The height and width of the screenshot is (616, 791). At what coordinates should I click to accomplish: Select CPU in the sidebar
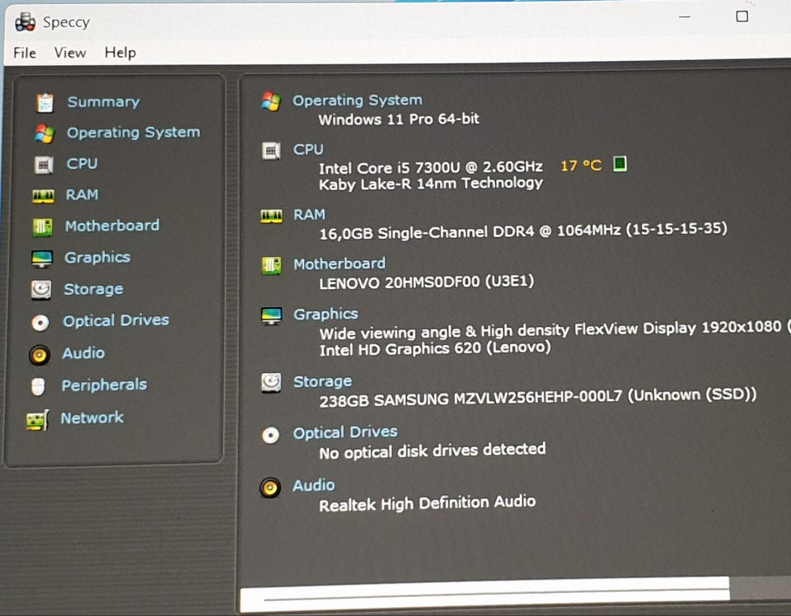(x=82, y=164)
